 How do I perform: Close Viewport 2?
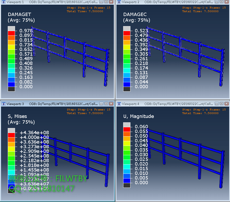coord(227,2)
